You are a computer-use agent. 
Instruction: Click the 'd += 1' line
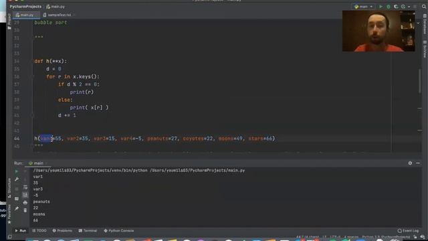click(67, 115)
